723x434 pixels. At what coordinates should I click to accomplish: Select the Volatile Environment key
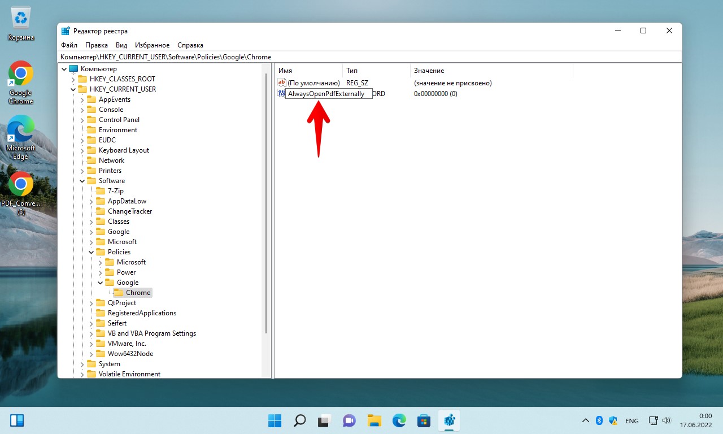point(129,374)
